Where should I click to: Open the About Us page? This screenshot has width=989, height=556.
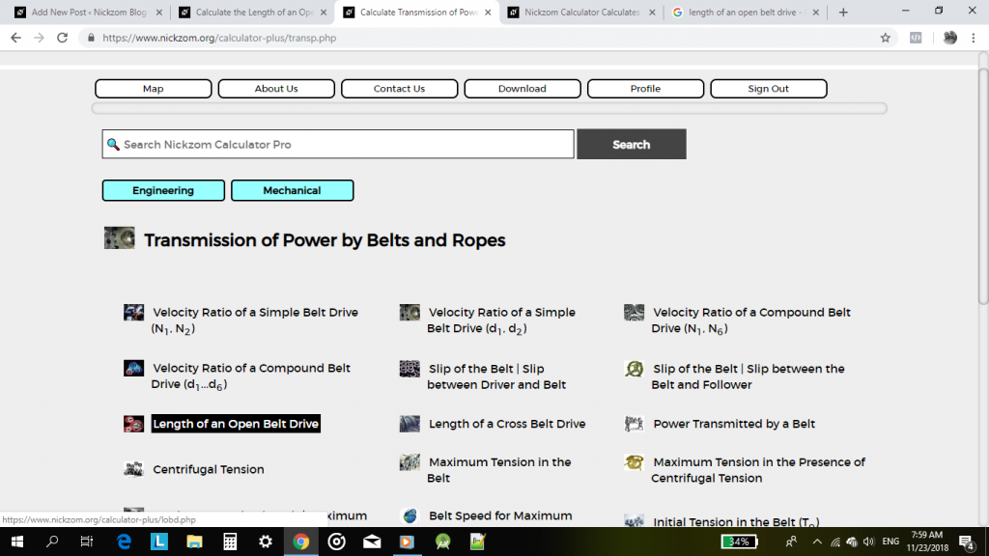click(276, 88)
